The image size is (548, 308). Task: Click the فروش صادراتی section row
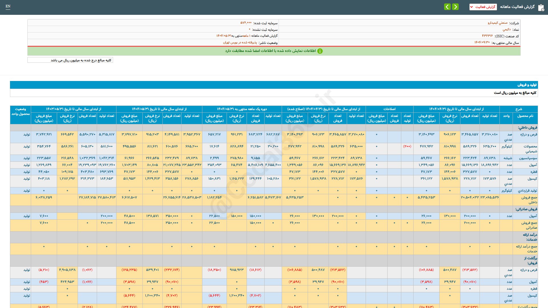click(526, 209)
